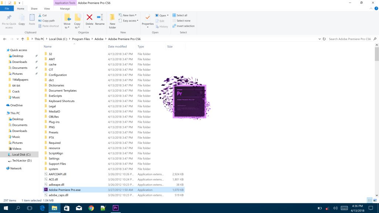The height and width of the screenshot is (213, 379).
Task: Open the Mail app from the taskbar
Action: (x=79, y=208)
